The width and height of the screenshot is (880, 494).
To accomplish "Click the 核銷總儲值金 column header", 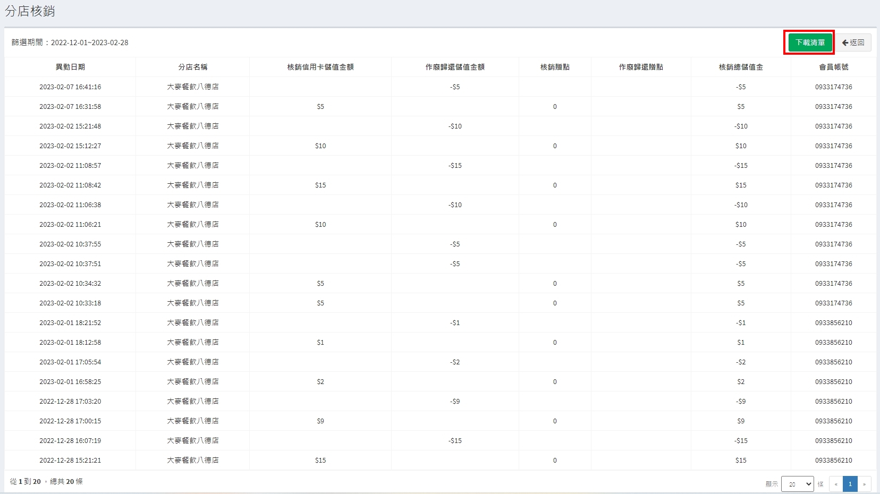I will (x=741, y=67).
